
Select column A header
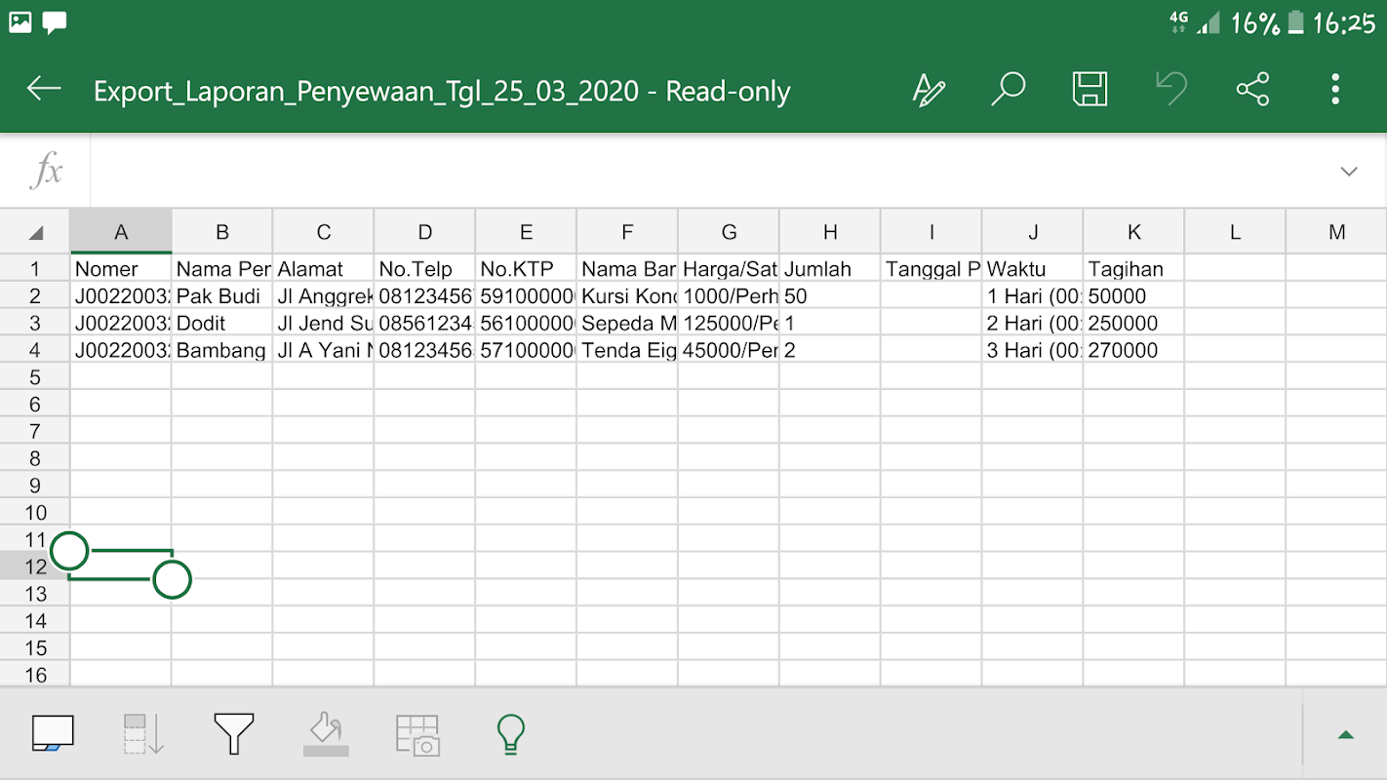(x=121, y=232)
